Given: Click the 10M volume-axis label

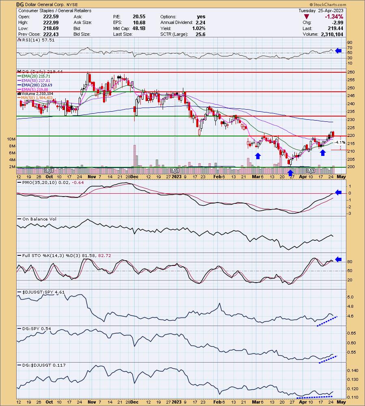Looking at the screenshot, I should coord(11,139).
